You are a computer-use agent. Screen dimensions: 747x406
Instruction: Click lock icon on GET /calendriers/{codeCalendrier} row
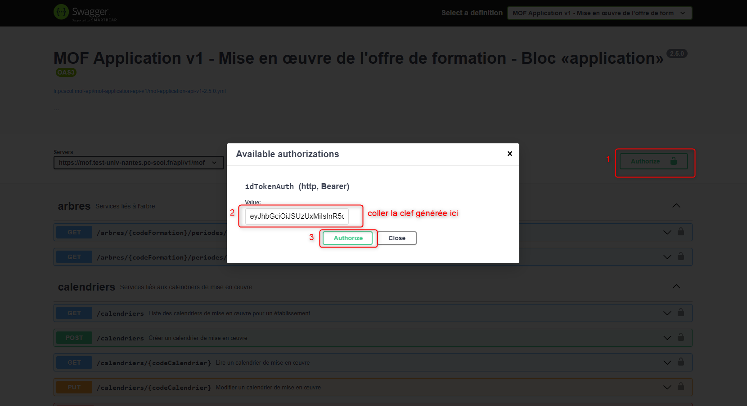click(x=681, y=362)
